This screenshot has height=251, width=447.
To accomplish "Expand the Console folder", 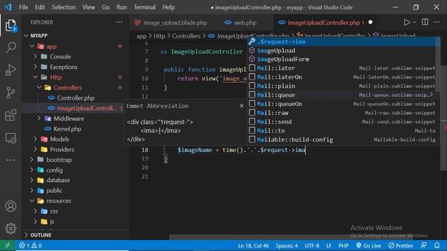I will 36,56.
